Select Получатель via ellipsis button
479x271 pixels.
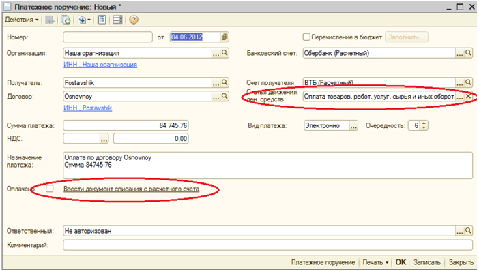[x=216, y=83]
